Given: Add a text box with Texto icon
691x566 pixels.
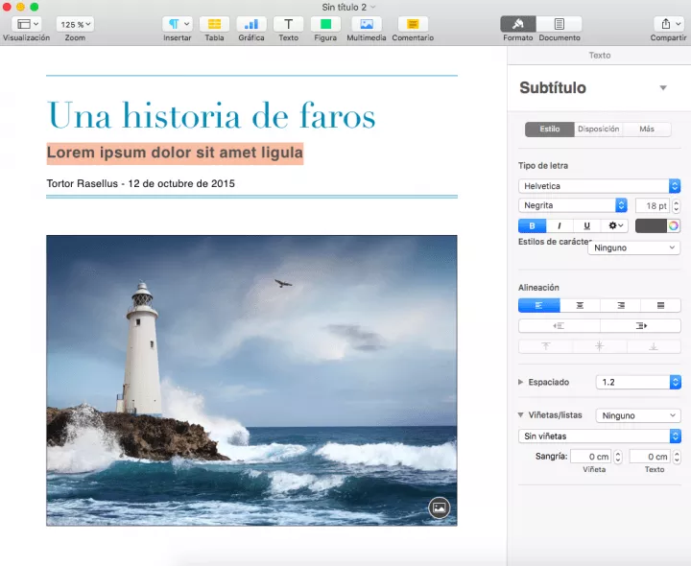Looking at the screenshot, I should point(288,24).
